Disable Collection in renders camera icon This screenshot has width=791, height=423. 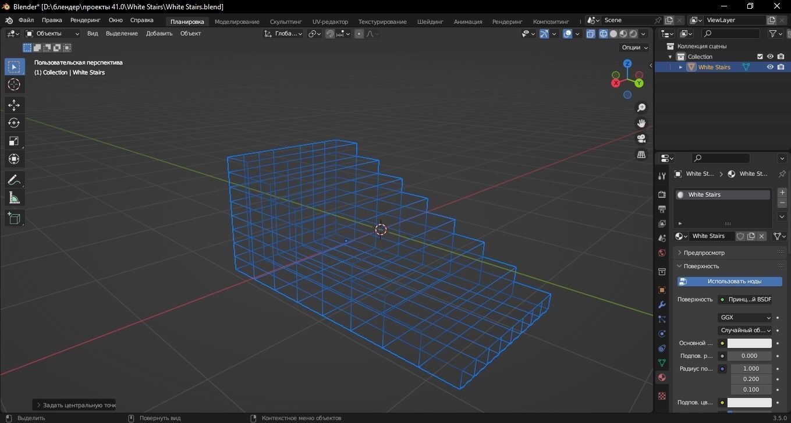pyautogui.click(x=781, y=56)
